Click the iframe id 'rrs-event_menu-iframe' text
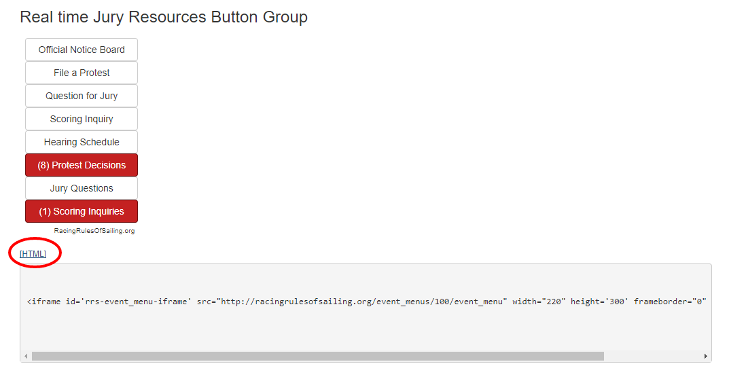This screenshot has height=383, width=729. click(128, 302)
